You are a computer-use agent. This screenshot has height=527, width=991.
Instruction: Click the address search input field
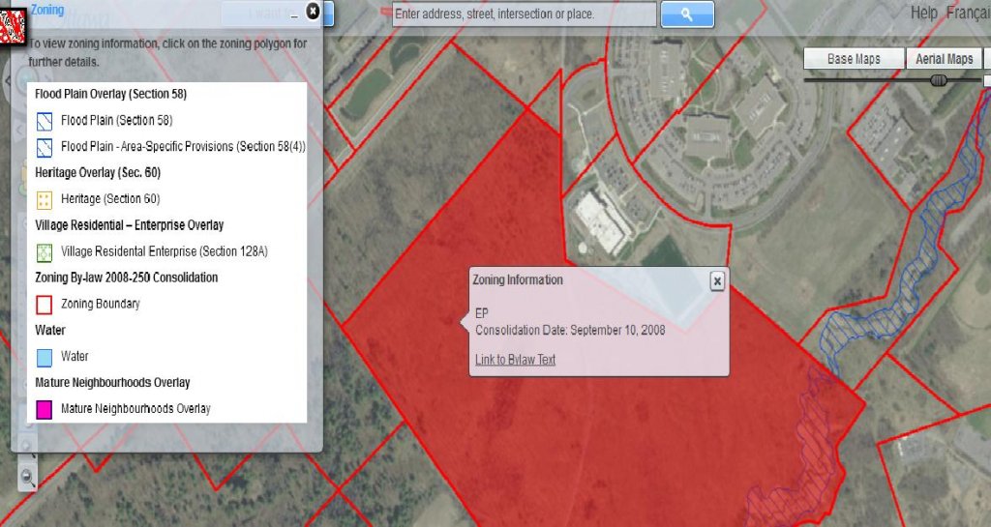tap(524, 15)
